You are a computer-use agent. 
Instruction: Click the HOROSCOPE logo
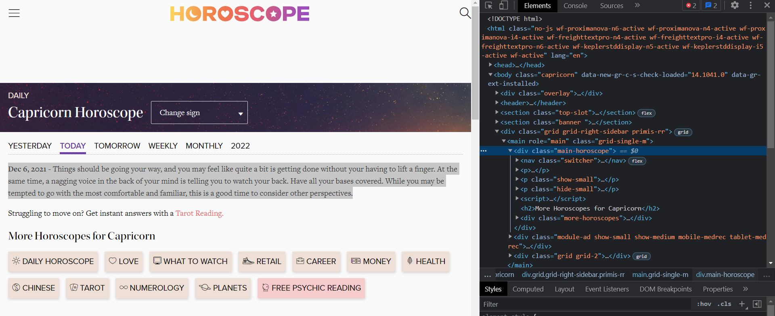click(x=240, y=14)
